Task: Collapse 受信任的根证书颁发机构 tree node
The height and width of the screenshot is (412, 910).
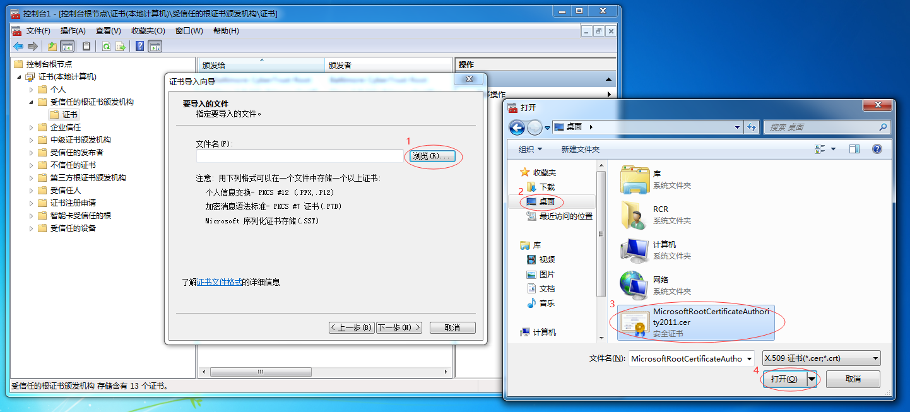Action: tap(31, 102)
